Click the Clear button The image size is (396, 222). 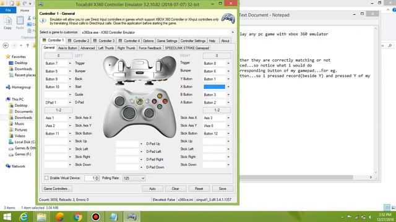point(176,189)
